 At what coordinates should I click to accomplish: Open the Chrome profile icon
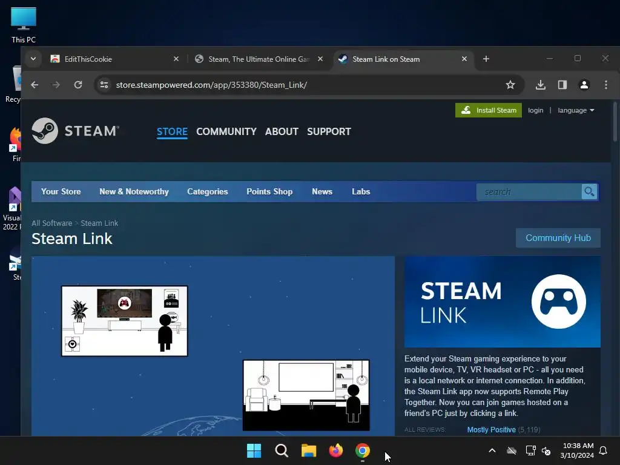pyautogui.click(x=584, y=85)
